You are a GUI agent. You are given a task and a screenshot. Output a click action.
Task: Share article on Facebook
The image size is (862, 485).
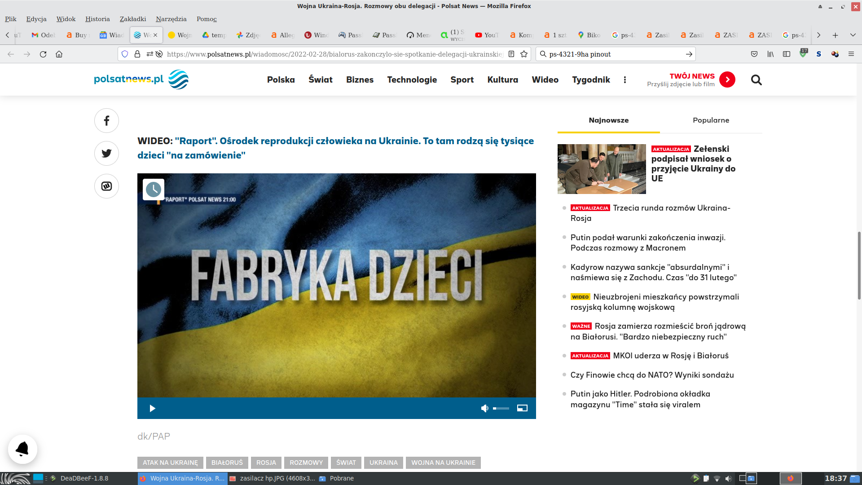106,121
